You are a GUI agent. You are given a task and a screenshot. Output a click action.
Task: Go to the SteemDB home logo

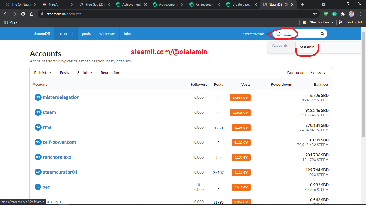[42, 34]
